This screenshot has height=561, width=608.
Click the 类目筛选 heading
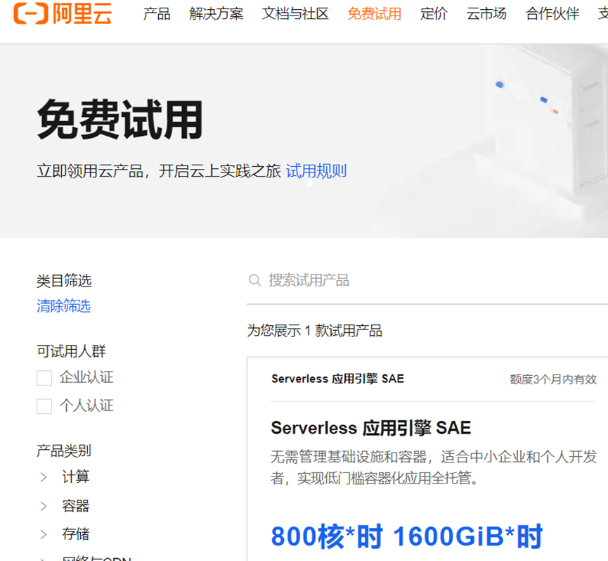pos(64,281)
